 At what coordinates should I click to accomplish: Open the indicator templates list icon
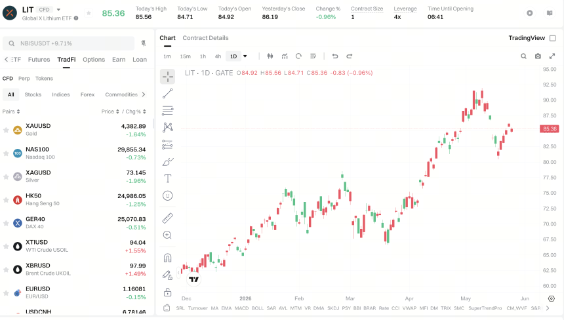313,56
